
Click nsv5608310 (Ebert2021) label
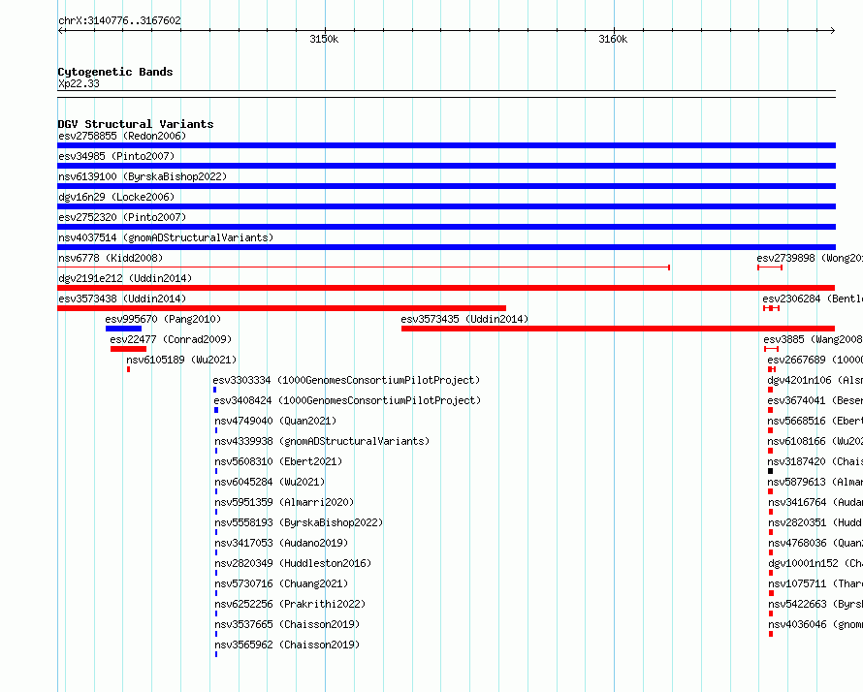coord(278,461)
